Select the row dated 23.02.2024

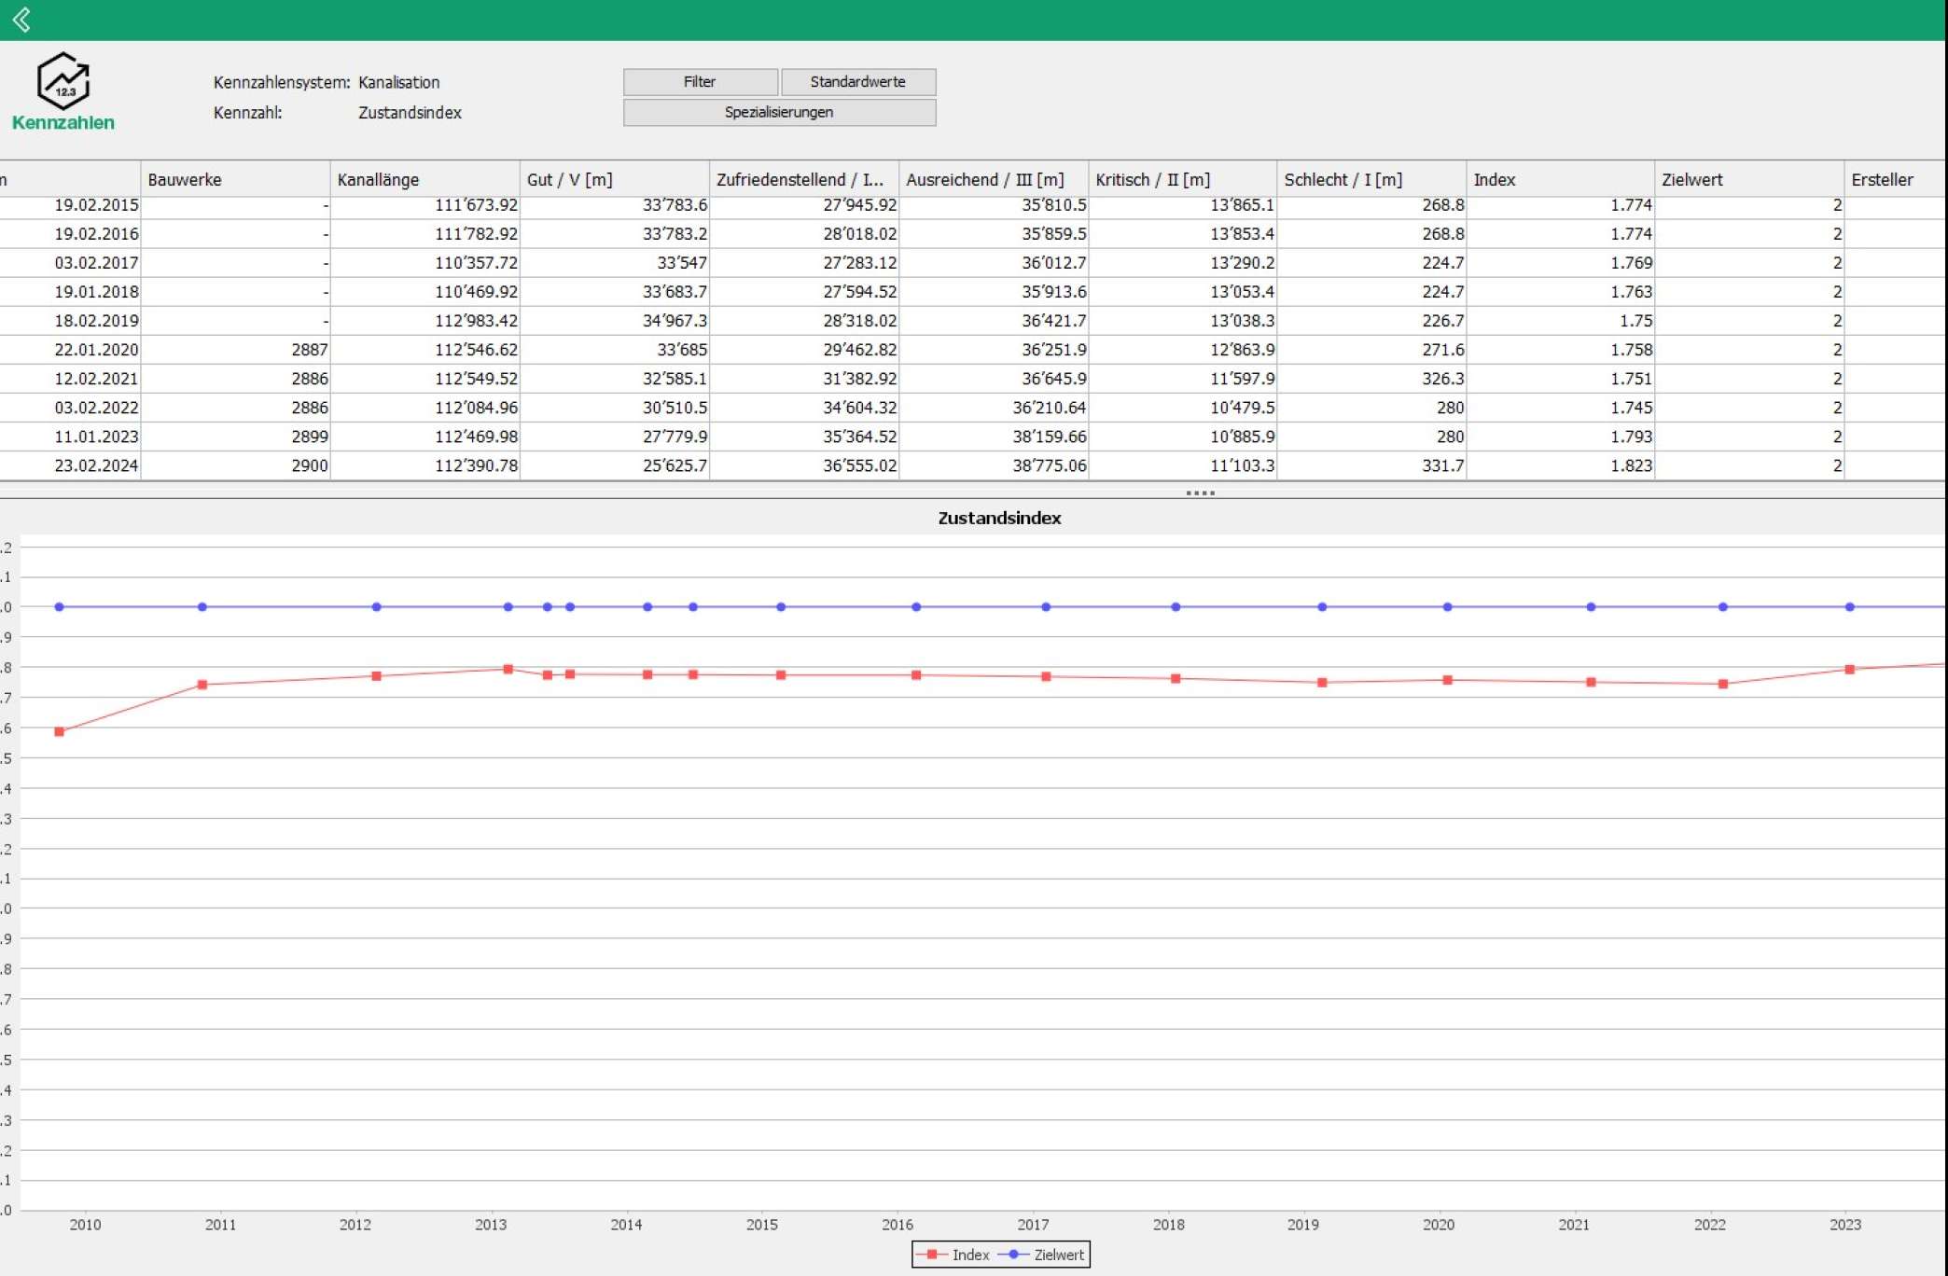[972, 465]
